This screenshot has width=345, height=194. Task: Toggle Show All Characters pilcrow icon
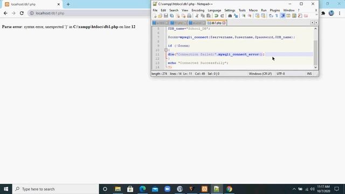point(277,16)
